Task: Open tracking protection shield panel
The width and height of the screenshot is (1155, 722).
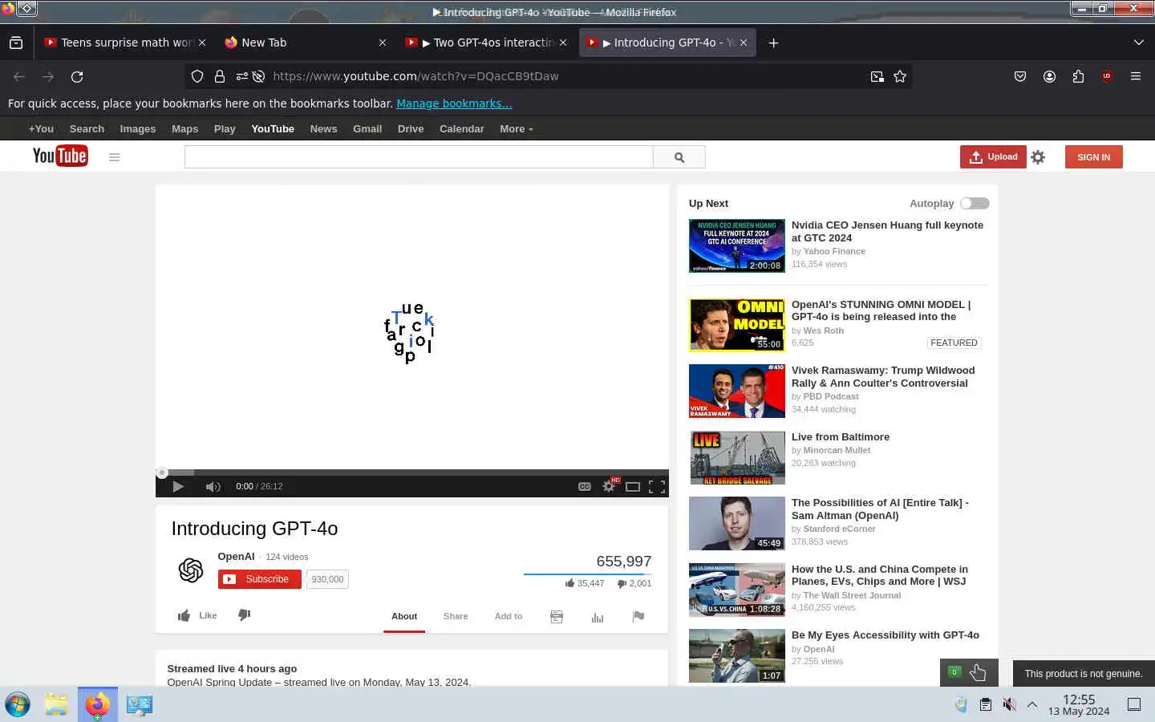Action: click(197, 76)
